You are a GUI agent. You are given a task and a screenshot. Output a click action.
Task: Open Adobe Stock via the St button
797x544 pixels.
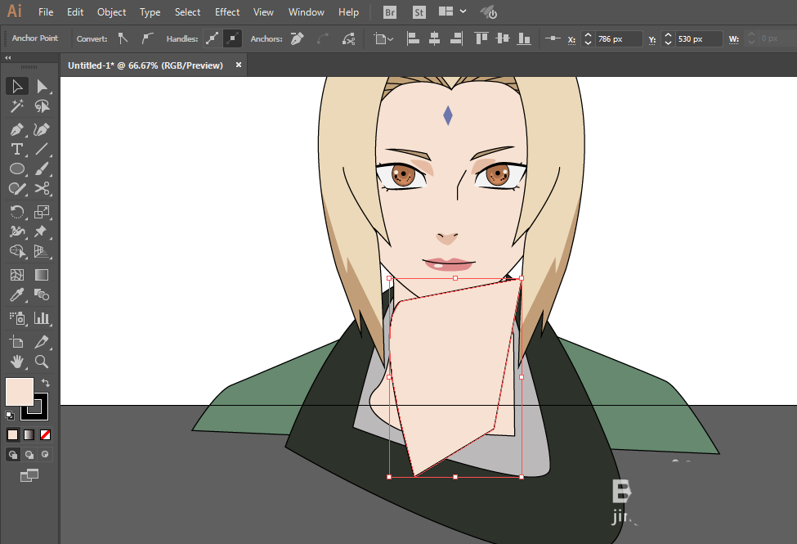coord(419,12)
